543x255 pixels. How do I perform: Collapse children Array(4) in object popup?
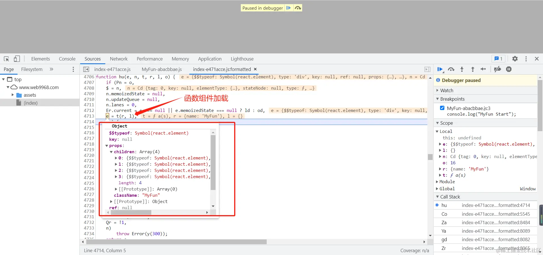111,152
